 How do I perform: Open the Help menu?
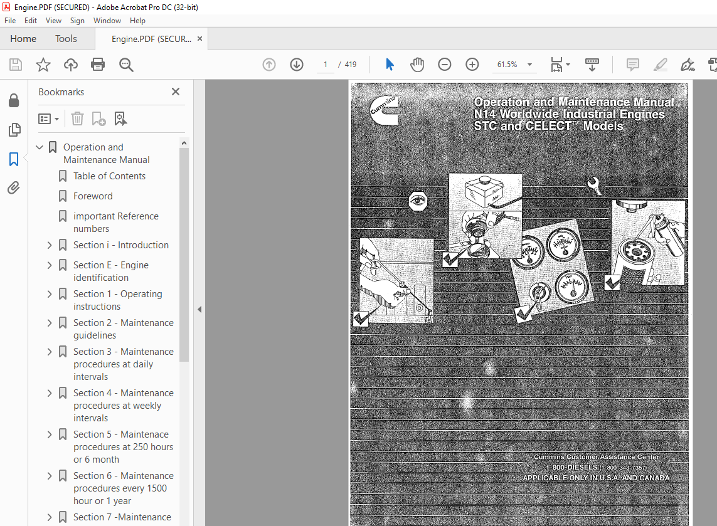pos(137,21)
